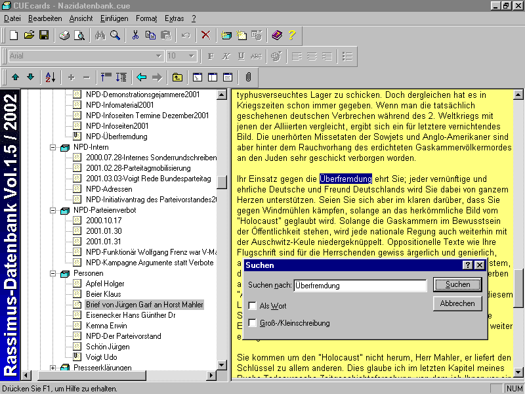
Task: Open the Ansicht menu
Action: (x=81, y=18)
